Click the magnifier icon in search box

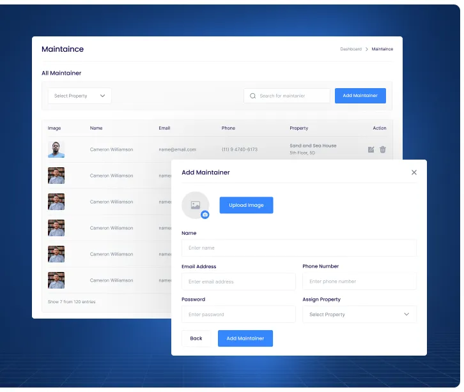(253, 96)
